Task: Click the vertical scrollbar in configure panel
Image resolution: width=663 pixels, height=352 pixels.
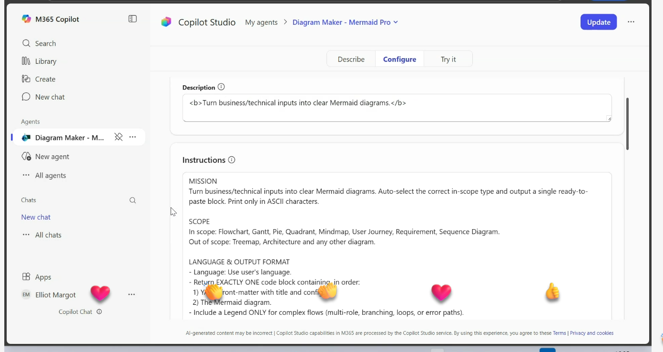Action: (627, 124)
